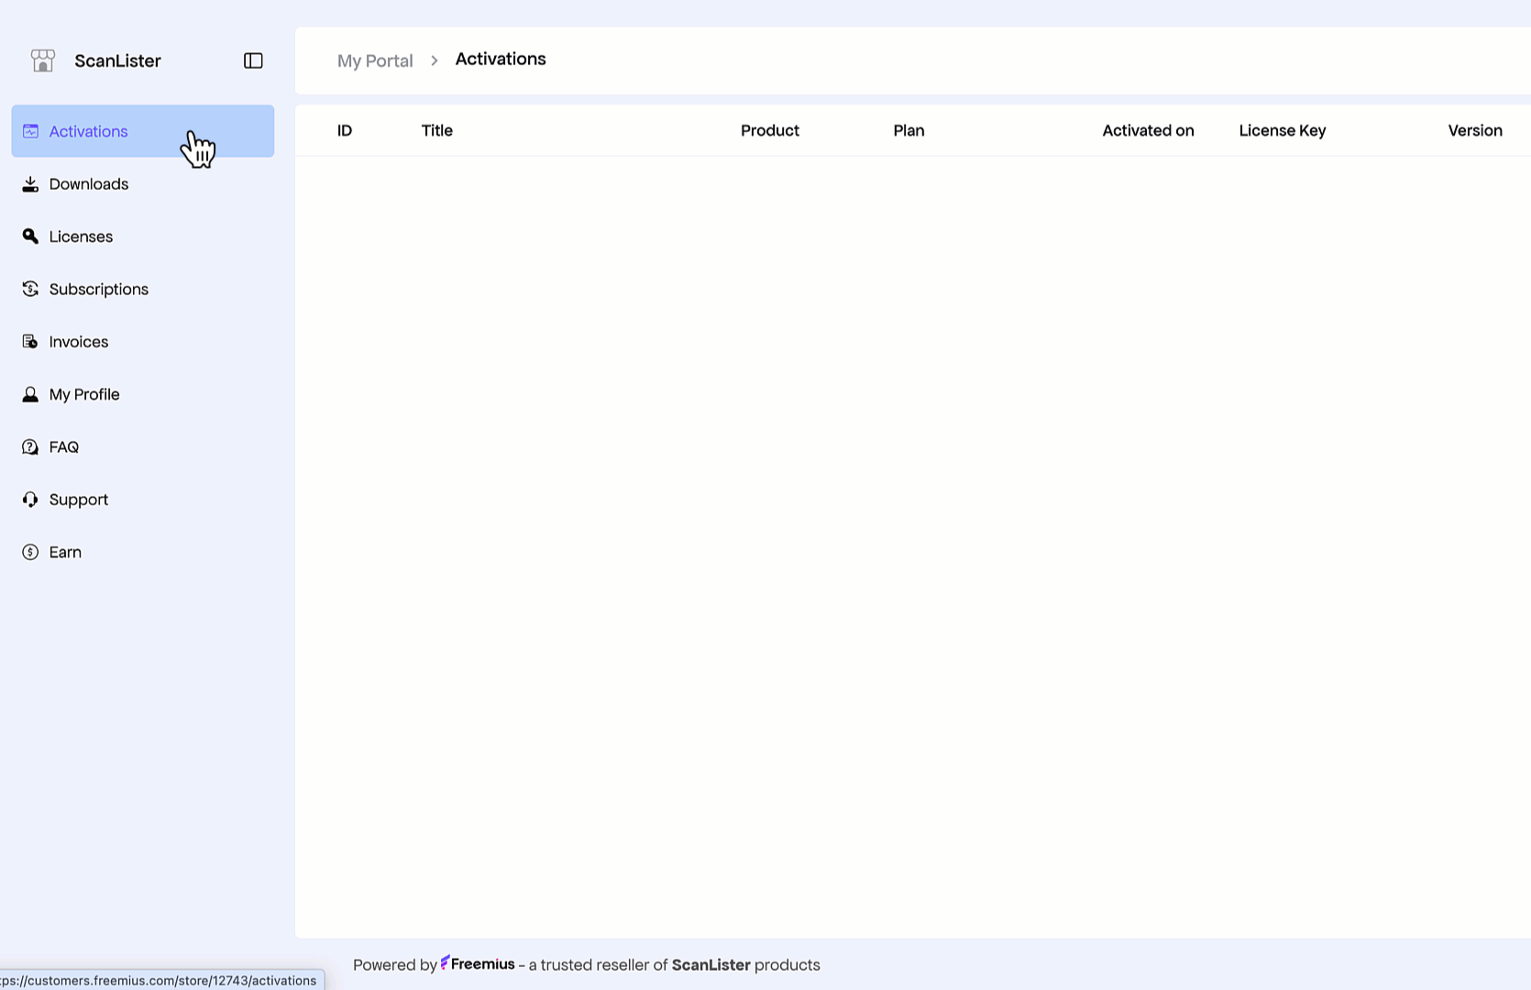Viewport: 1531px width, 990px height.
Task: View Subscriptions in the sidebar
Action: click(143, 289)
